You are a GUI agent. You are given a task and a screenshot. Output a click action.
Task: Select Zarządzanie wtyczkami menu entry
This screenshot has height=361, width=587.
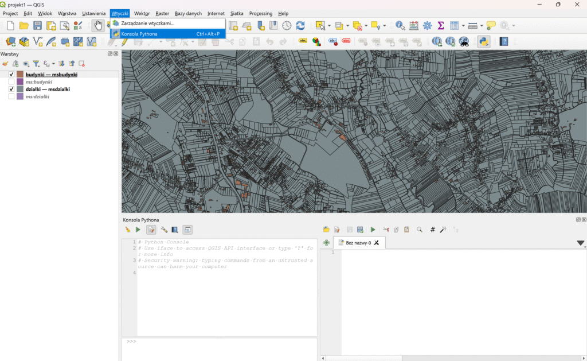point(148,24)
